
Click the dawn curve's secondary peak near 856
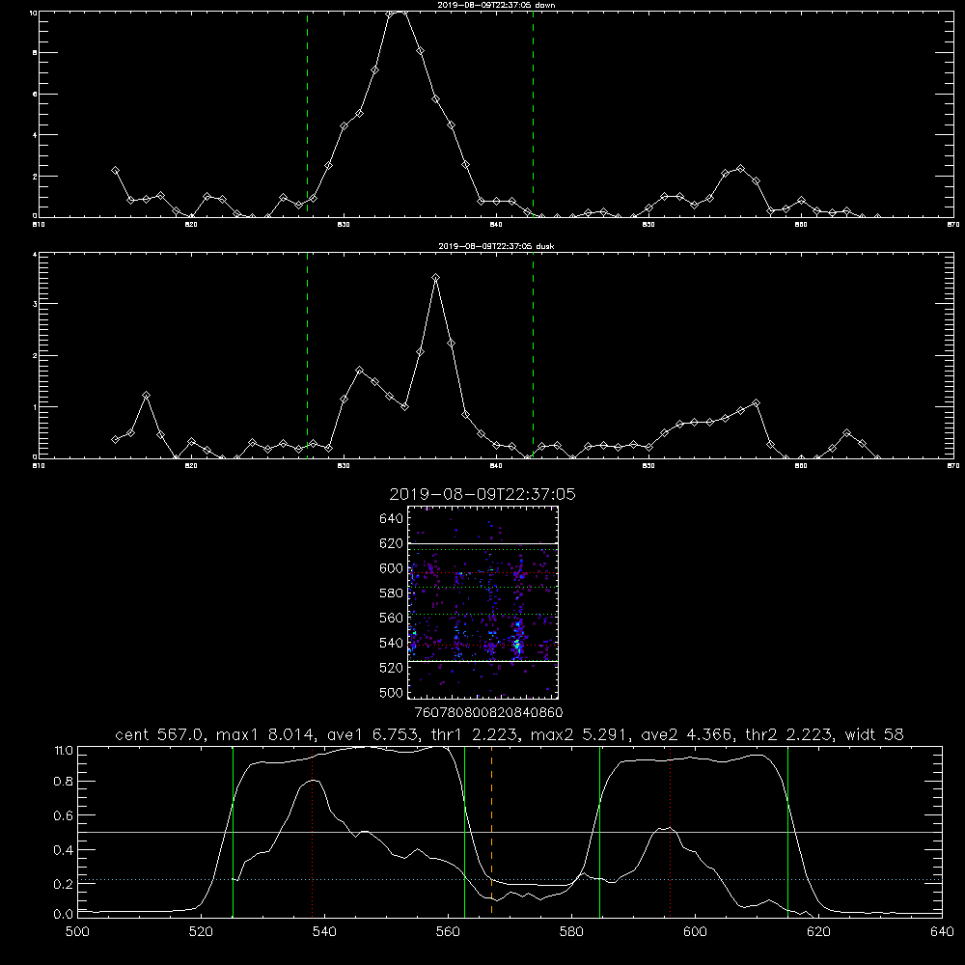coord(740,169)
